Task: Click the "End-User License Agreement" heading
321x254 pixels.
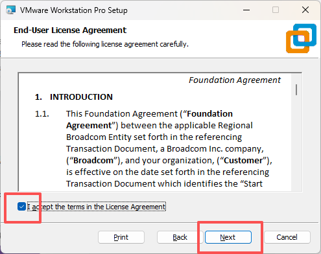Action: (x=70, y=30)
